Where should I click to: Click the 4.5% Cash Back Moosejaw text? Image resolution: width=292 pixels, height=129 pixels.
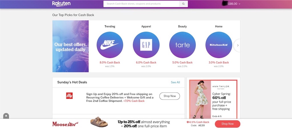click(x=198, y=122)
